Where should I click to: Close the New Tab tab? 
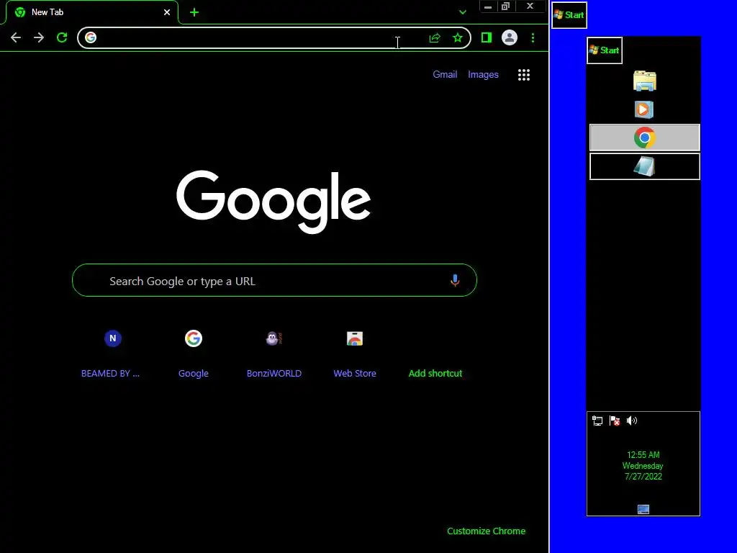[167, 12]
